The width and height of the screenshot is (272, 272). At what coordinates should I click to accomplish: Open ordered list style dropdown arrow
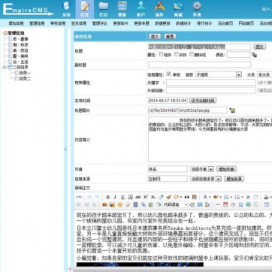point(231,198)
